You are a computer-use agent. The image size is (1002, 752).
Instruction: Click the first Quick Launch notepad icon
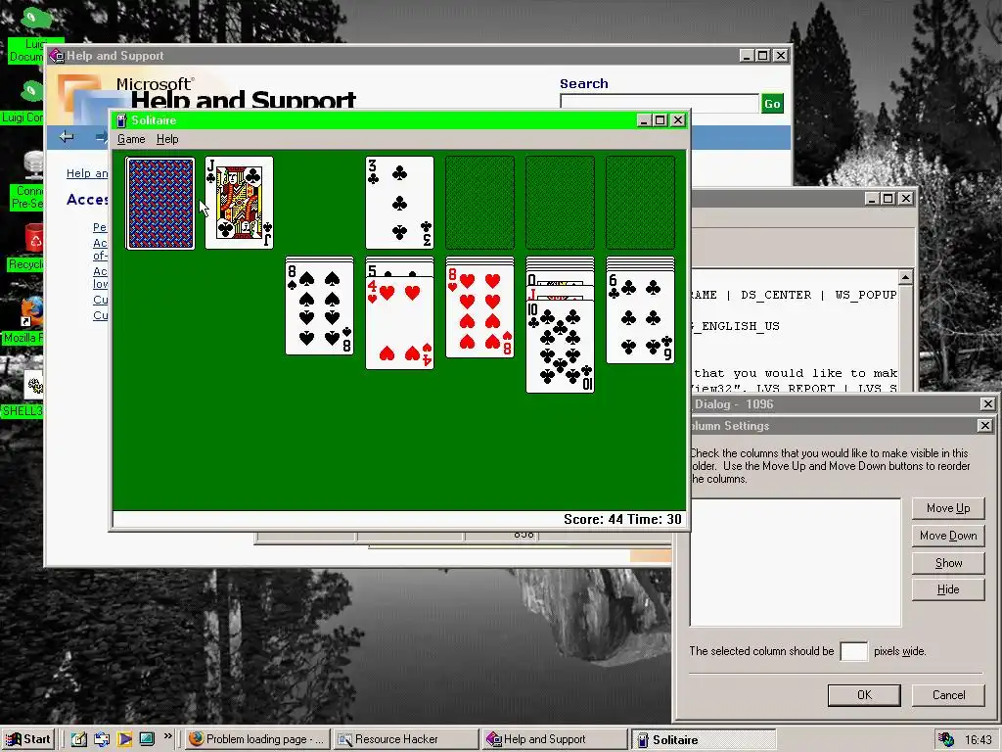click(x=79, y=739)
